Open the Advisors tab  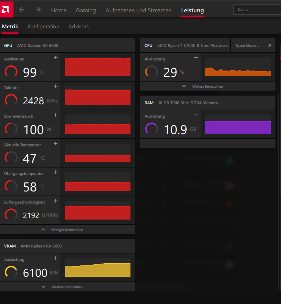click(x=78, y=26)
